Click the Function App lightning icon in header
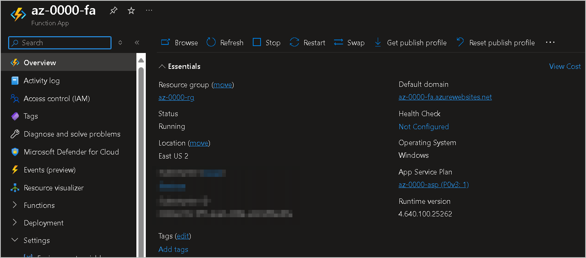Screen dimensions: 586x258 (x=18, y=14)
